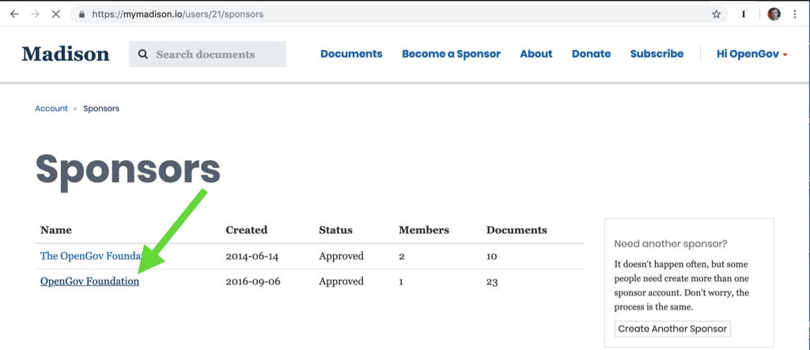Click the browser forward arrow

(x=35, y=14)
